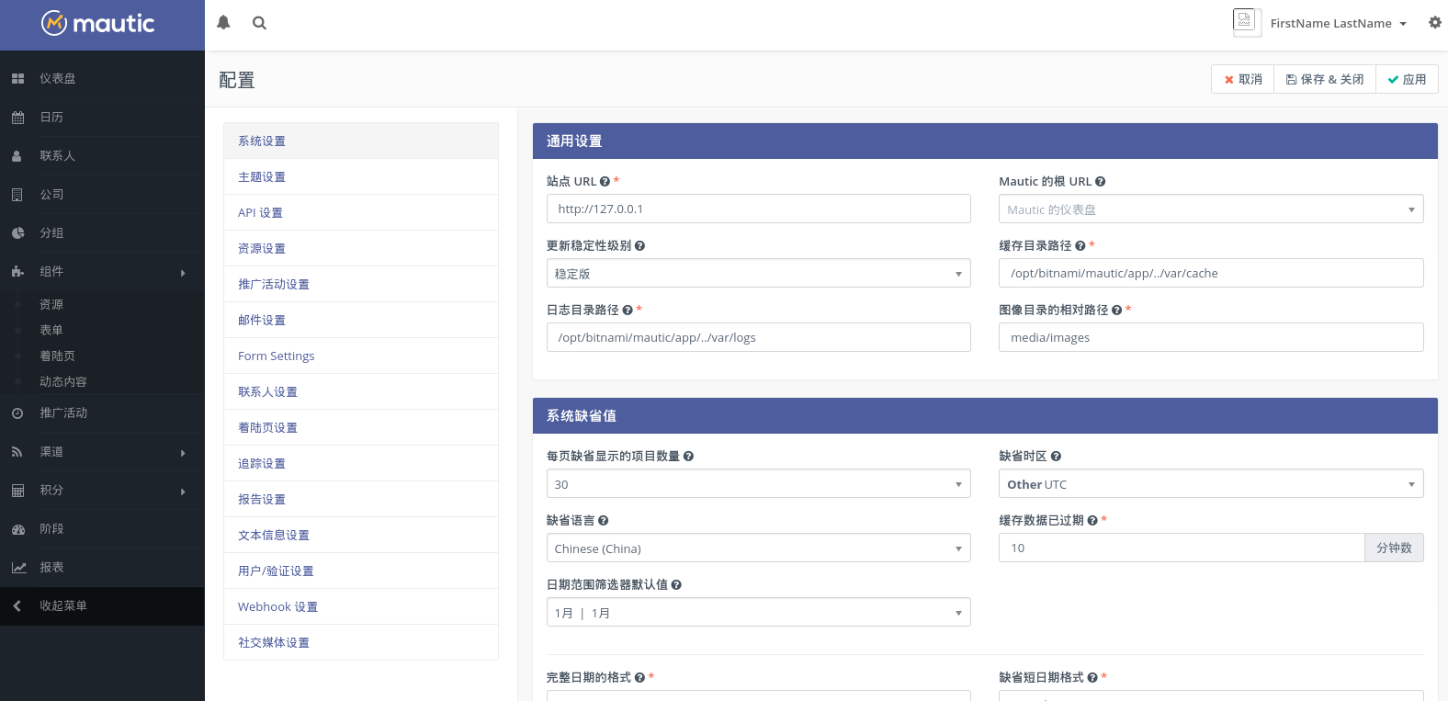The width and height of the screenshot is (1448, 701).
Task: Switch to the 邮件设置 tab
Action: [262, 321]
